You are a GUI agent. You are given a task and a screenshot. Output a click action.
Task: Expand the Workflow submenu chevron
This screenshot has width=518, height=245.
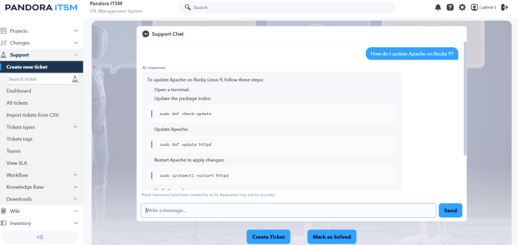(x=76, y=175)
